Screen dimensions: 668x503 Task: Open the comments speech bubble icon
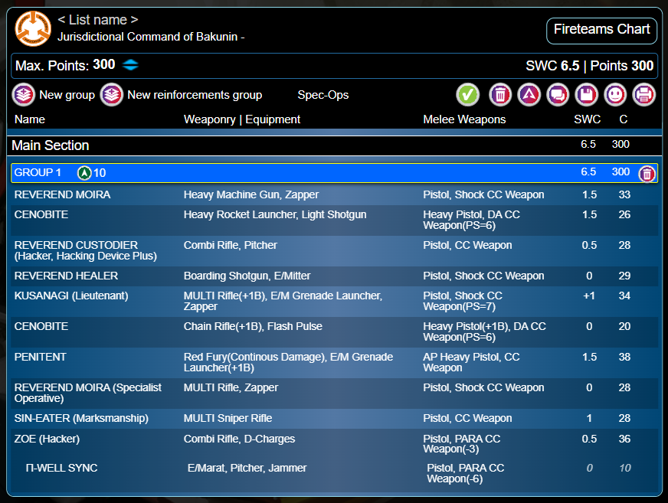click(x=558, y=95)
